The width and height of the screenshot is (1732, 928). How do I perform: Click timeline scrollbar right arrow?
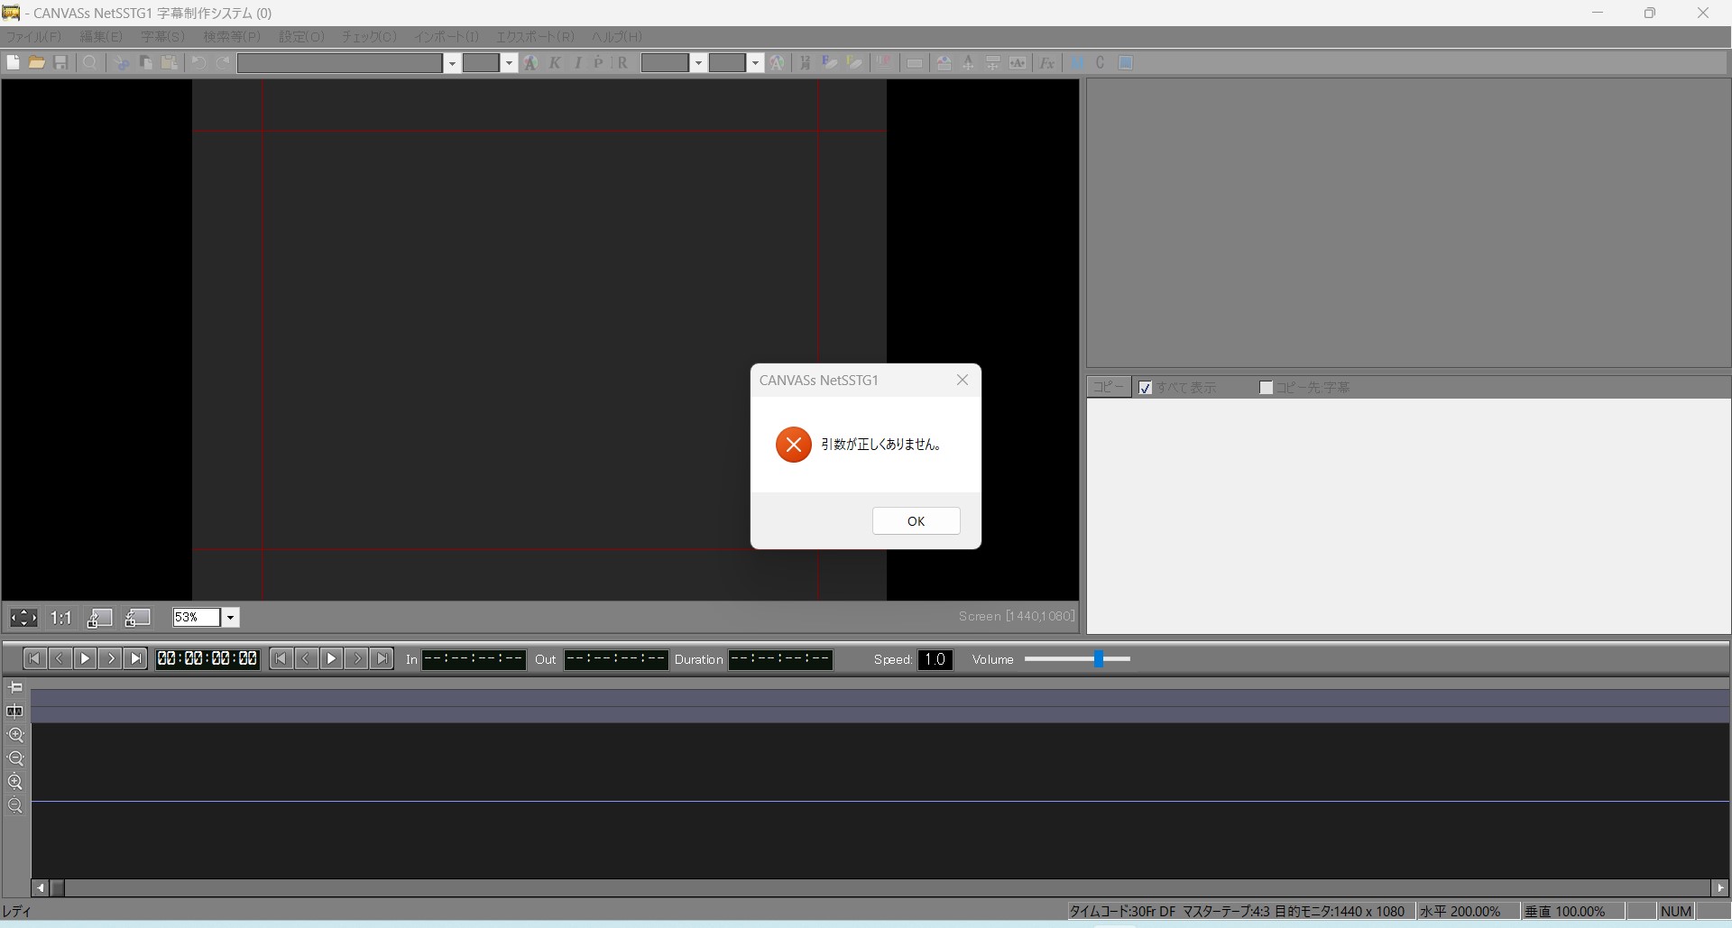tap(1719, 887)
